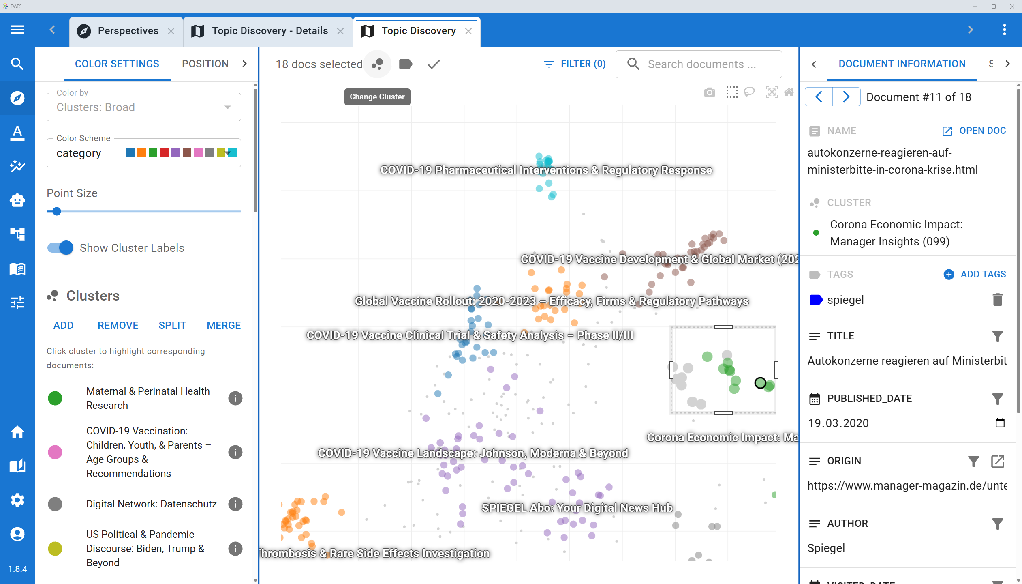This screenshot has width=1022, height=584.
Task: Open the published date calendar picker
Action: pyautogui.click(x=1000, y=423)
